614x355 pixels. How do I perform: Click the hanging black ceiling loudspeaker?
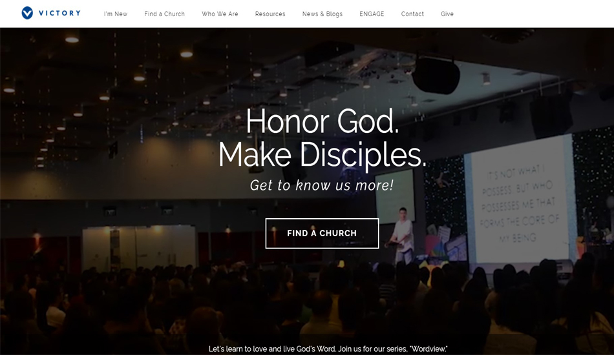coord(436,75)
